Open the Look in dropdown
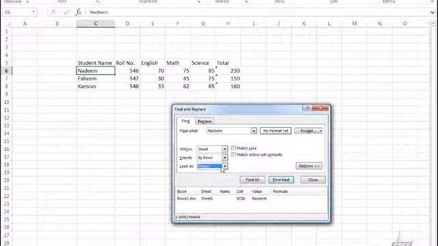Image resolution: width=438 pixels, height=246 pixels. (x=224, y=166)
